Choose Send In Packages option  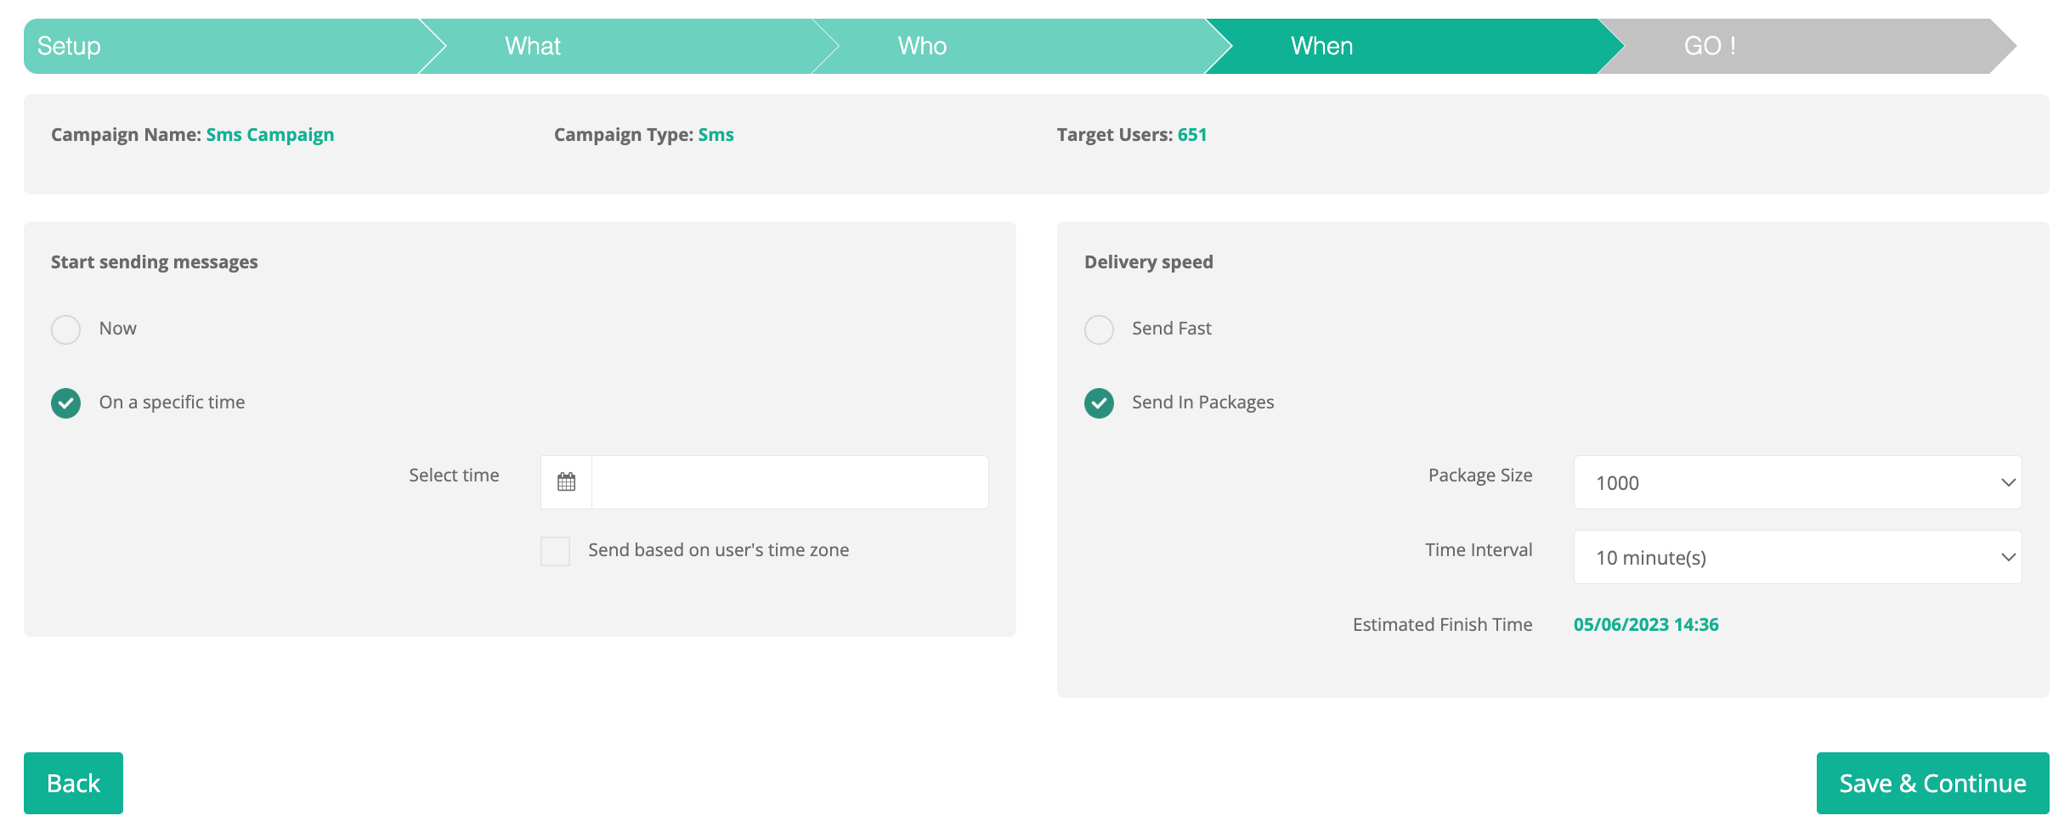[1099, 403]
